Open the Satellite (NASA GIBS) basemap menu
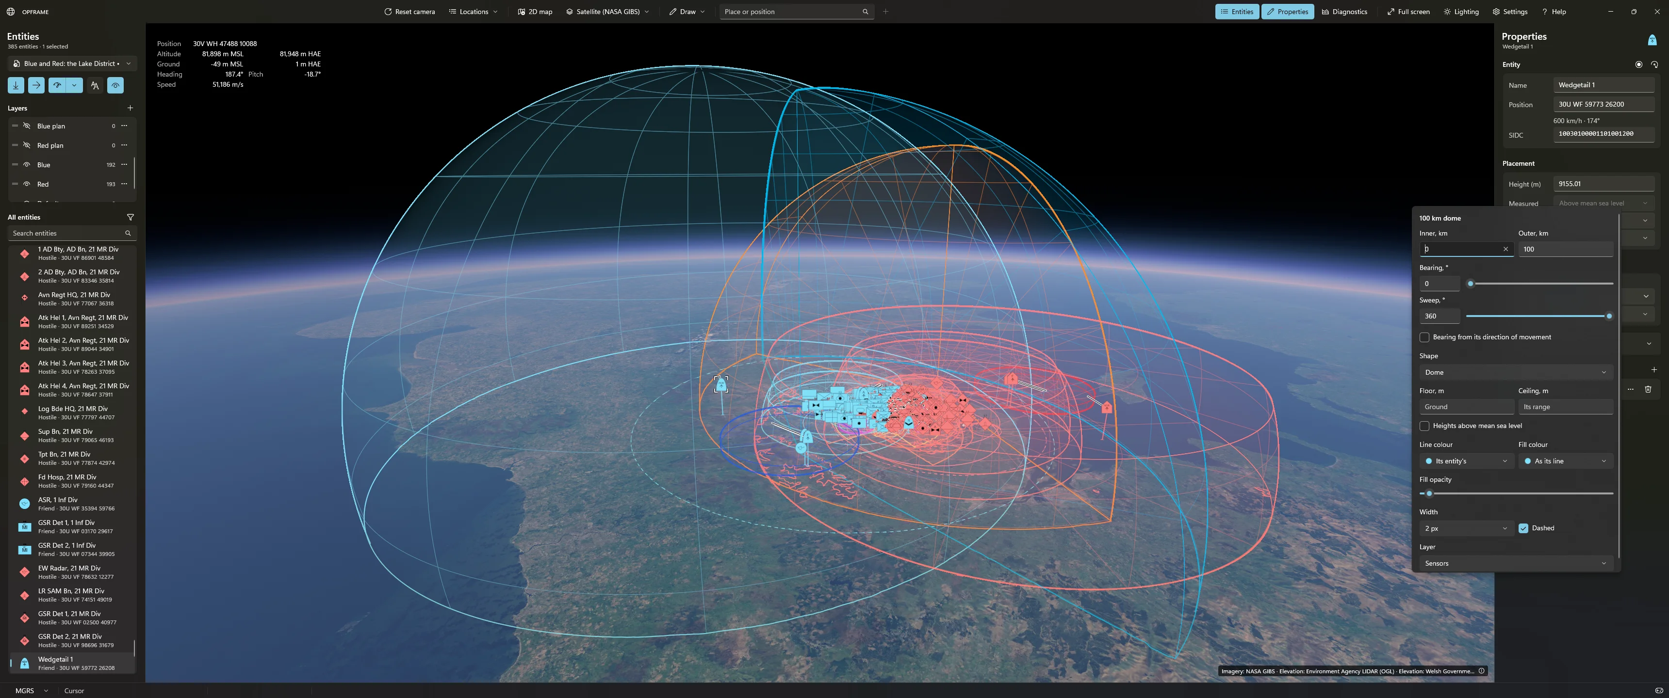 coord(607,12)
